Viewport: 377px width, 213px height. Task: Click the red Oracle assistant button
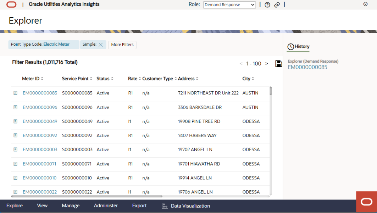(366, 202)
